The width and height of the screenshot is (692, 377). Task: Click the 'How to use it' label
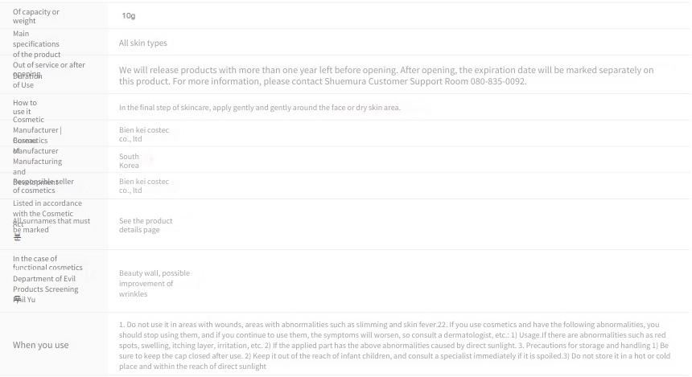click(25, 107)
